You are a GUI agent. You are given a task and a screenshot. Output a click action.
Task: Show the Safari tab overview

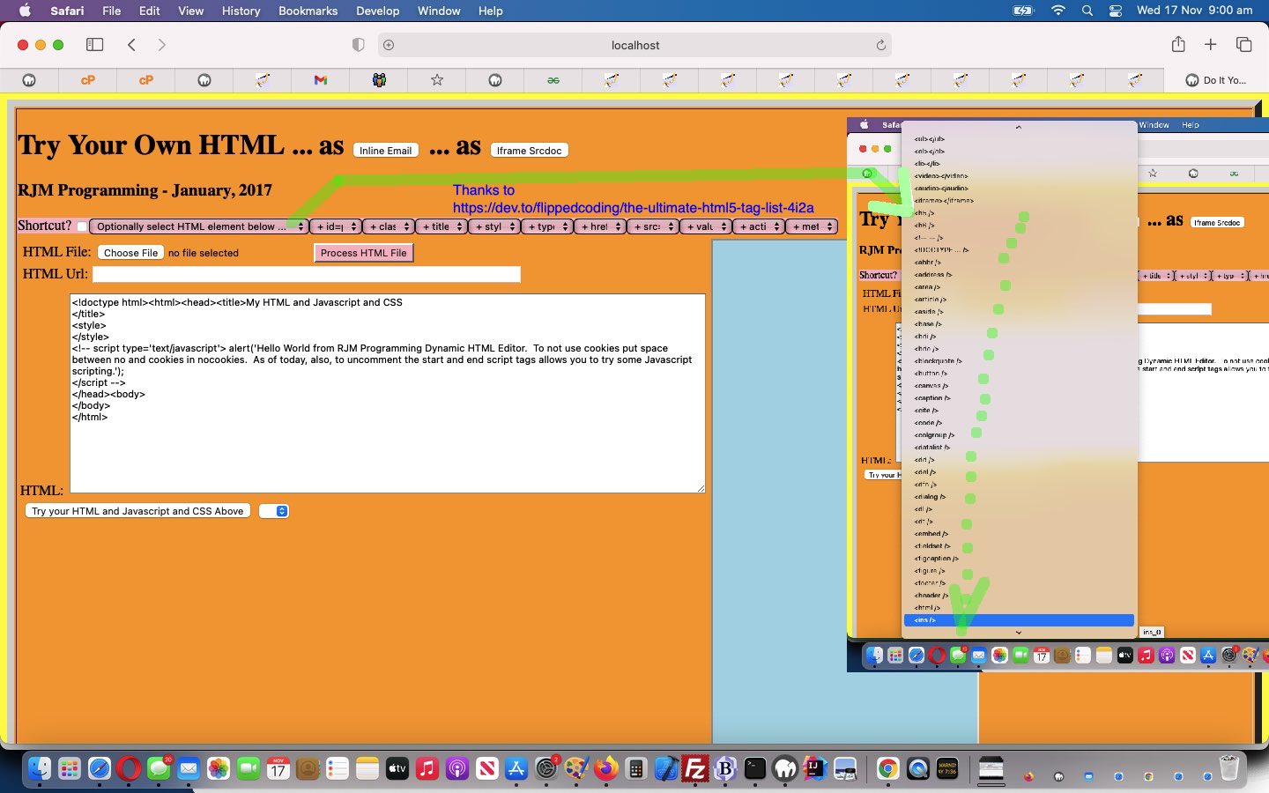(1244, 45)
